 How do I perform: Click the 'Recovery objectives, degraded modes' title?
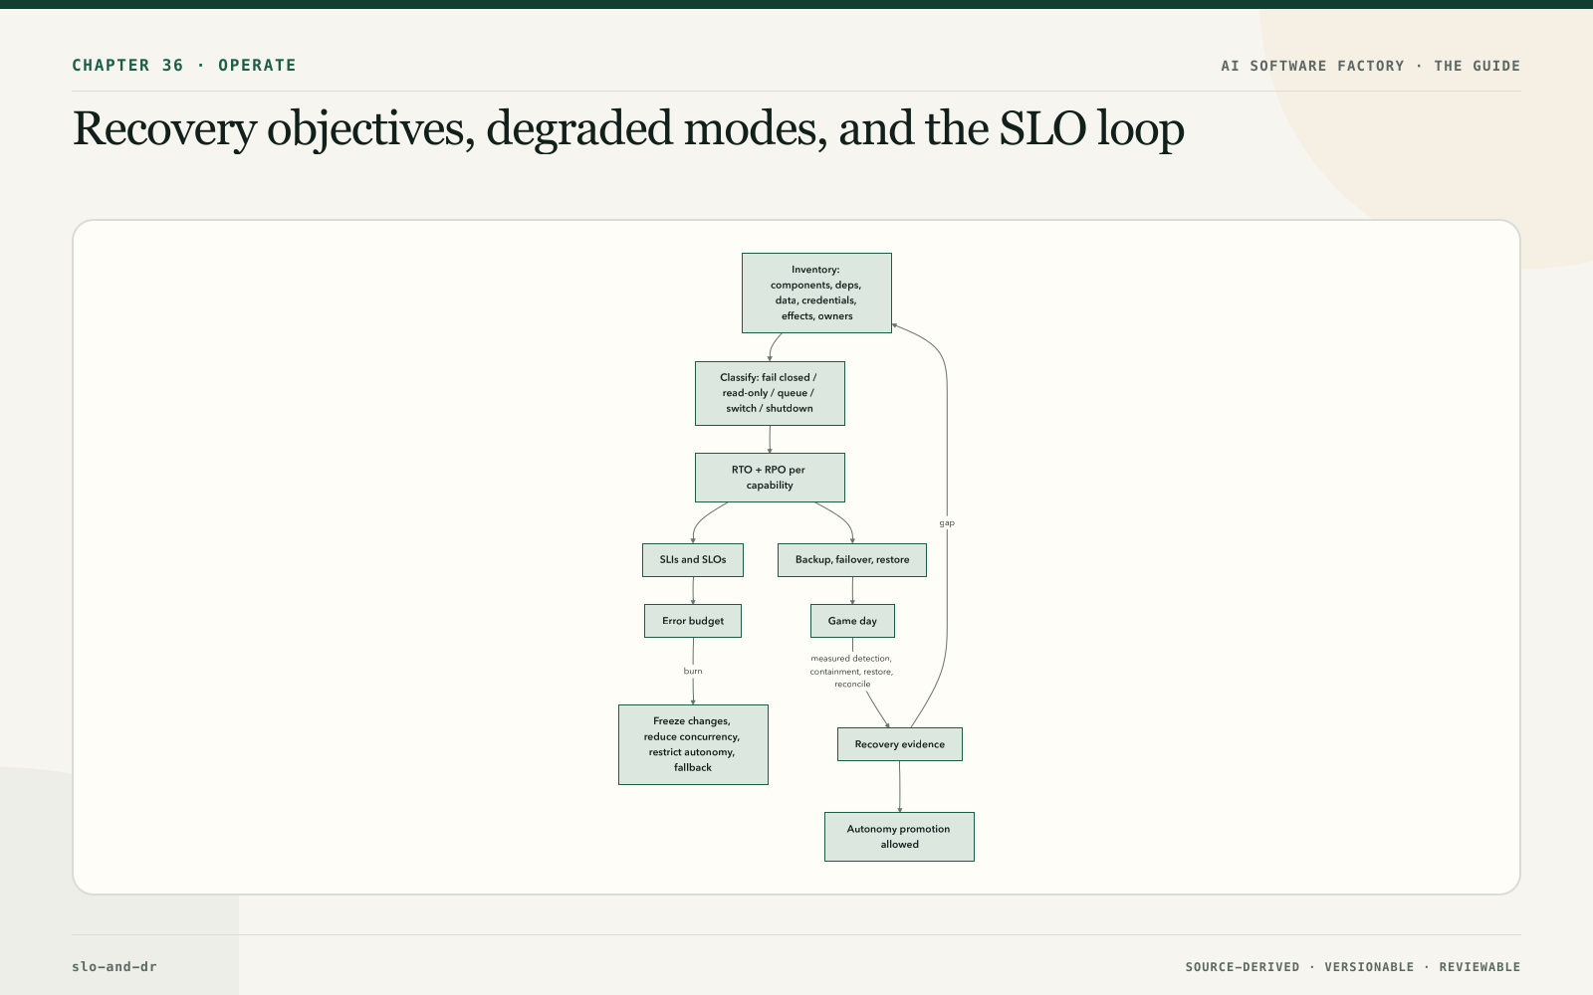point(628,129)
